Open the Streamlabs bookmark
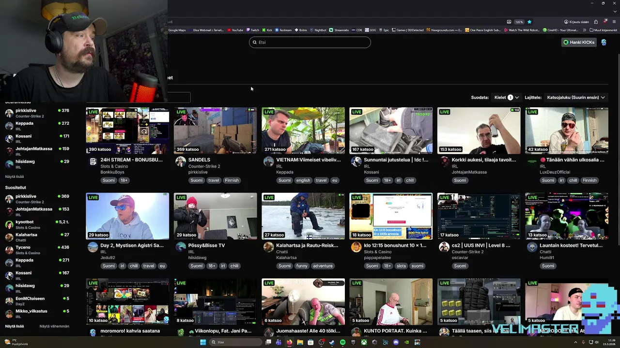 pos(339,30)
